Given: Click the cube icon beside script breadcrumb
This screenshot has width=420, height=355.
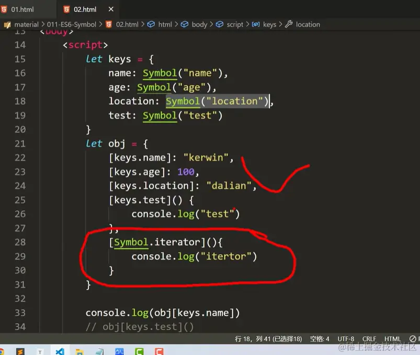Looking at the screenshot, I should pos(220,25).
